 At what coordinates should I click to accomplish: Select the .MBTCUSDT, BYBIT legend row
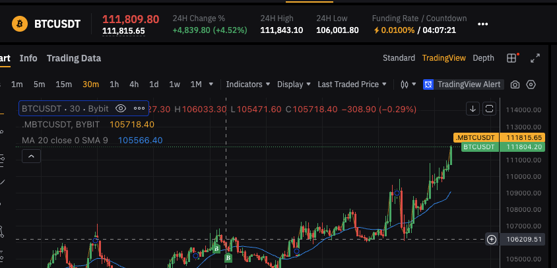click(61, 124)
